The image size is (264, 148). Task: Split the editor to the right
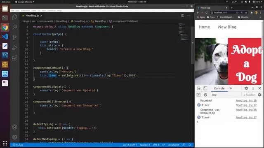[x=182, y=16]
